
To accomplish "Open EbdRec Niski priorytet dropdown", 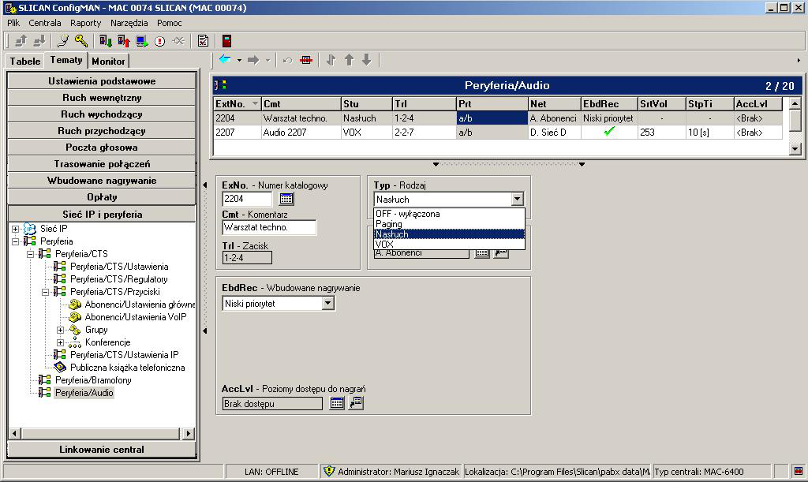I will pos(328,303).
